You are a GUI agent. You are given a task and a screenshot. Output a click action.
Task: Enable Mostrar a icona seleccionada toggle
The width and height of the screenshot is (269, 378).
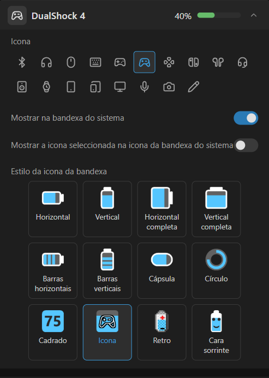246,145
